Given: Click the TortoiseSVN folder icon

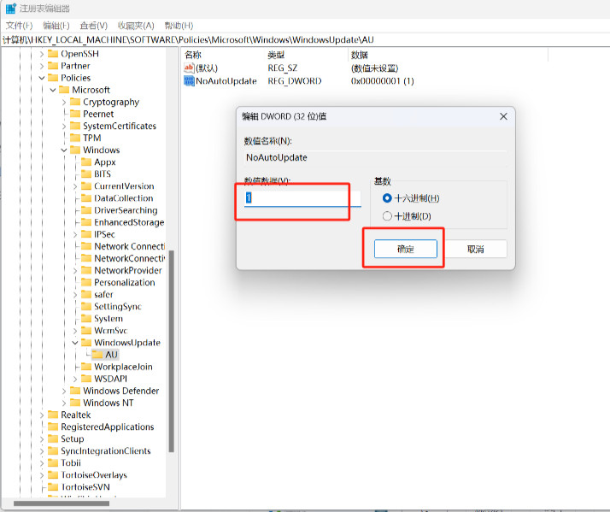Looking at the screenshot, I should [53, 487].
